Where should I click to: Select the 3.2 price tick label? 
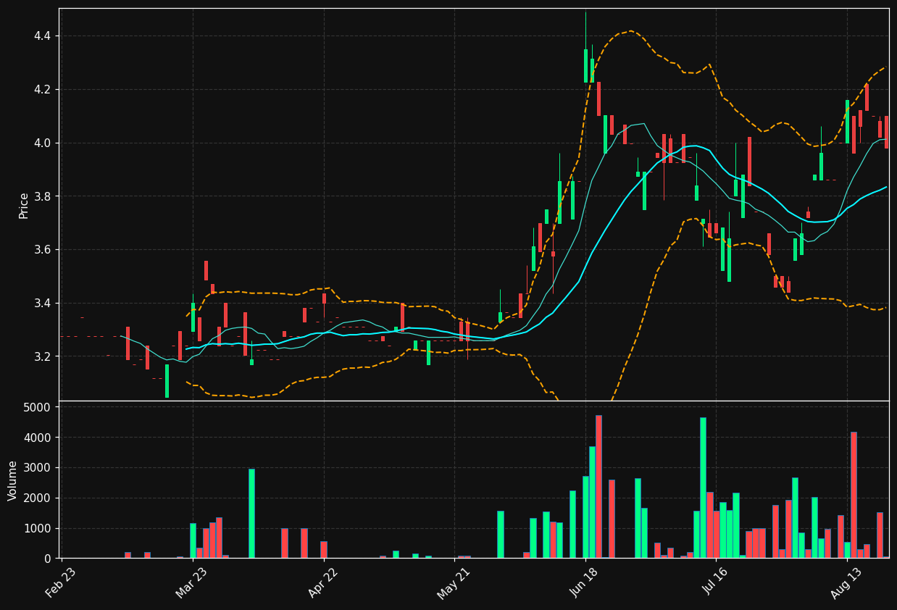coord(42,356)
